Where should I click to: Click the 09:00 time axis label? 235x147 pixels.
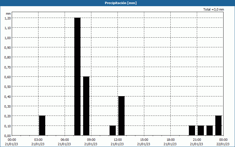(91, 140)
